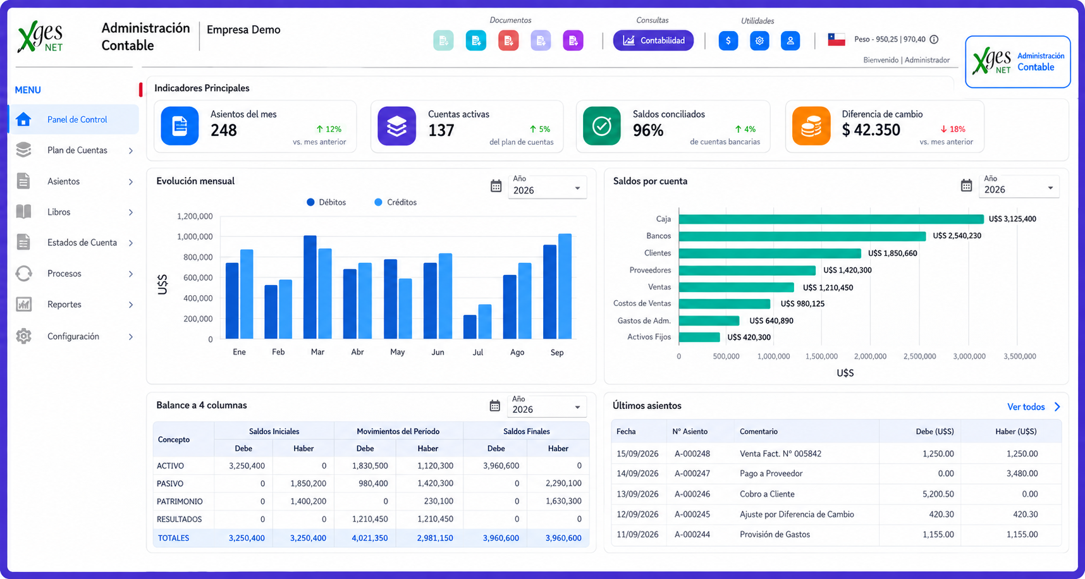Open Estados de Cuenta menu item
The image size is (1085, 579).
tap(75, 242)
